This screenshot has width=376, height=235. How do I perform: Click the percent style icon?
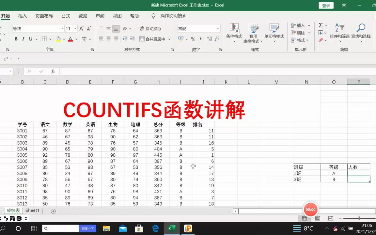tap(193, 39)
